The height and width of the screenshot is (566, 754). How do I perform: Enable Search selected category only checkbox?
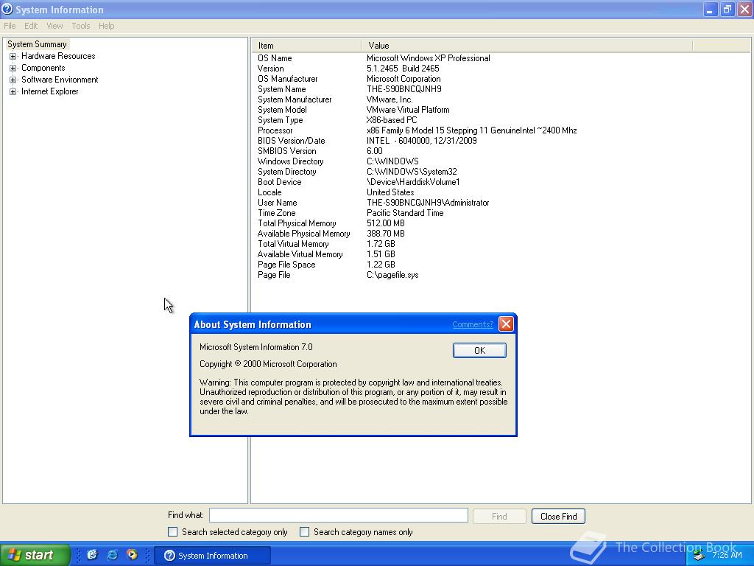pos(172,532)
